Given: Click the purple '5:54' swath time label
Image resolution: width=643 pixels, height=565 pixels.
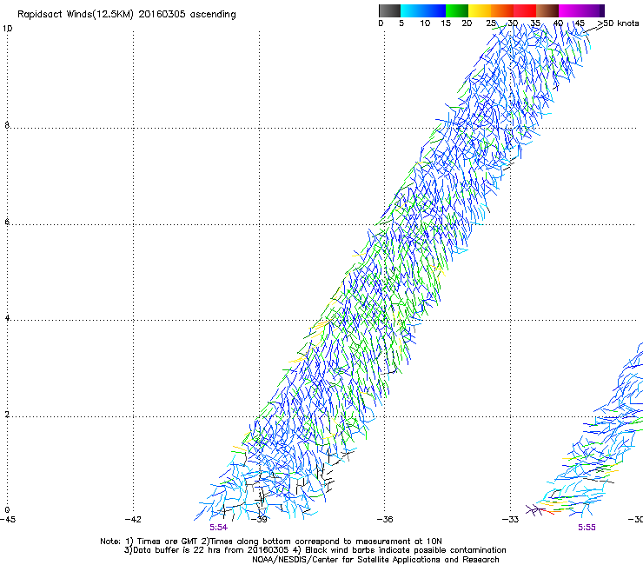Looking at the screenshot, I should pyautogui.click(x=218, y=528).
